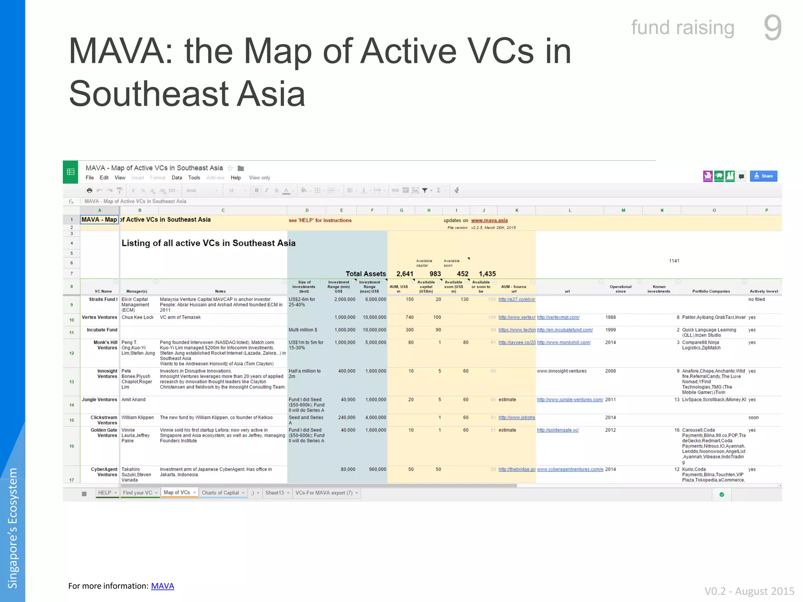Select column D header
Viewport: 803px width, 602px height.
pyautogui.click(x=307, y=210)
